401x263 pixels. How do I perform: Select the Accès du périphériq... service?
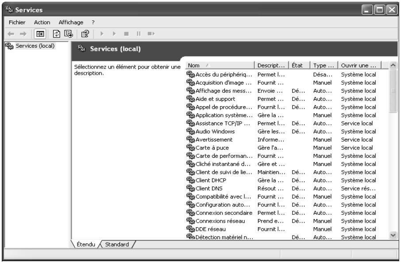click(x=224, y=75)
